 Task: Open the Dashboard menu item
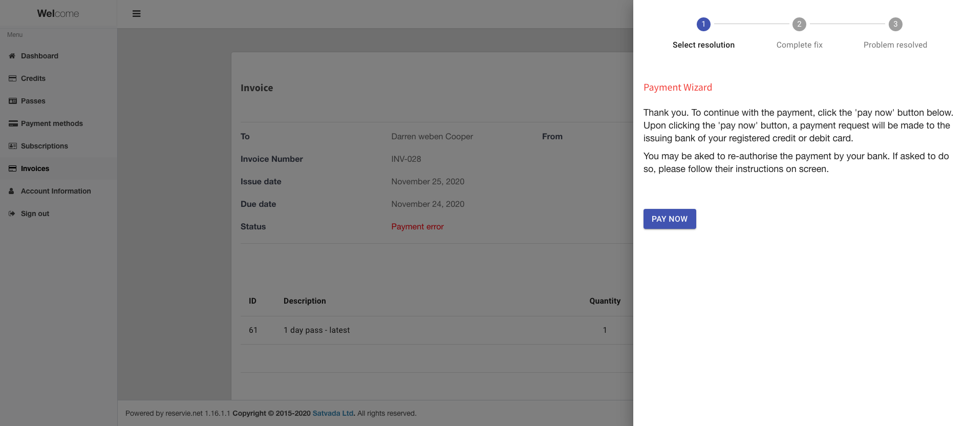pos(58,56)
